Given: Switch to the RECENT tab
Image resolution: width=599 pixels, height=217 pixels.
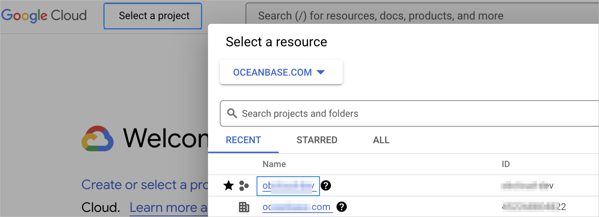Looking at the screenshot, I should click(x=243, y=140).
